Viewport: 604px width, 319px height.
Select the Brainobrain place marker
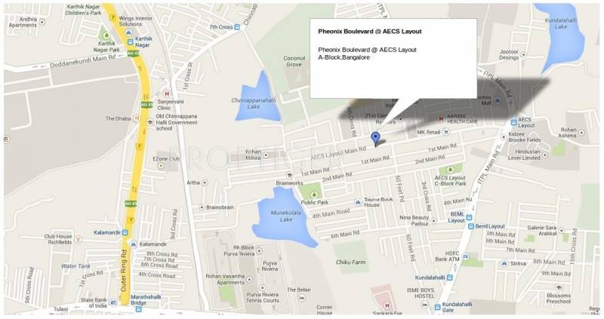click(x=202, y=207)
